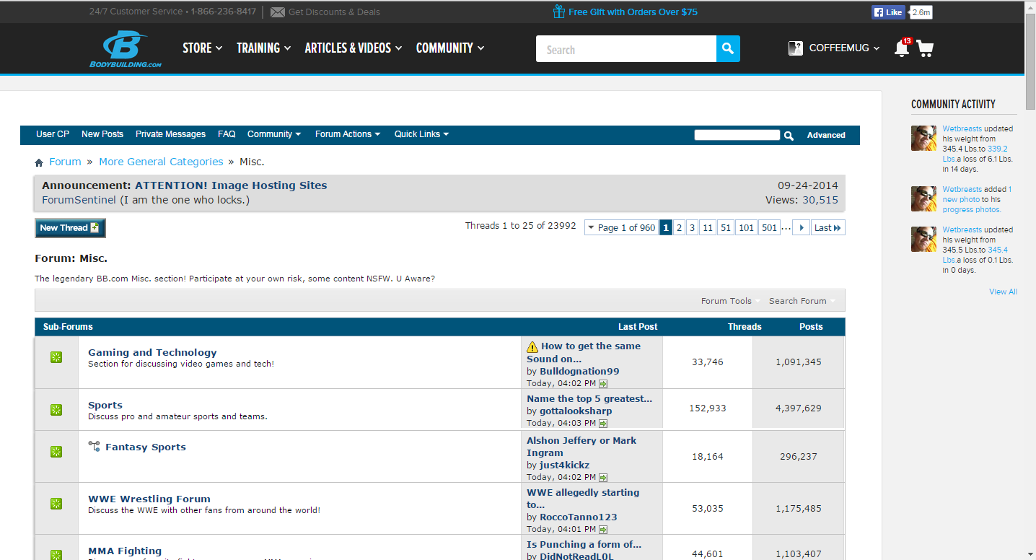This screenshot has width=1036, height=560.
Task: Open the TRAINING dropdown menu
Action: coord(264,48)
